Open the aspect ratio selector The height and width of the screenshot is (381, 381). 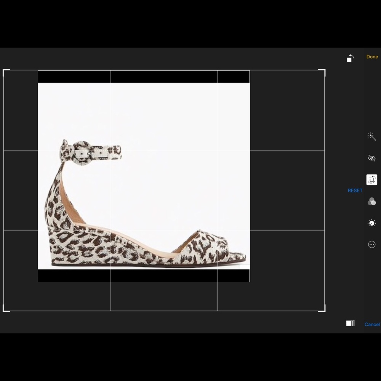tap(350, 323)
